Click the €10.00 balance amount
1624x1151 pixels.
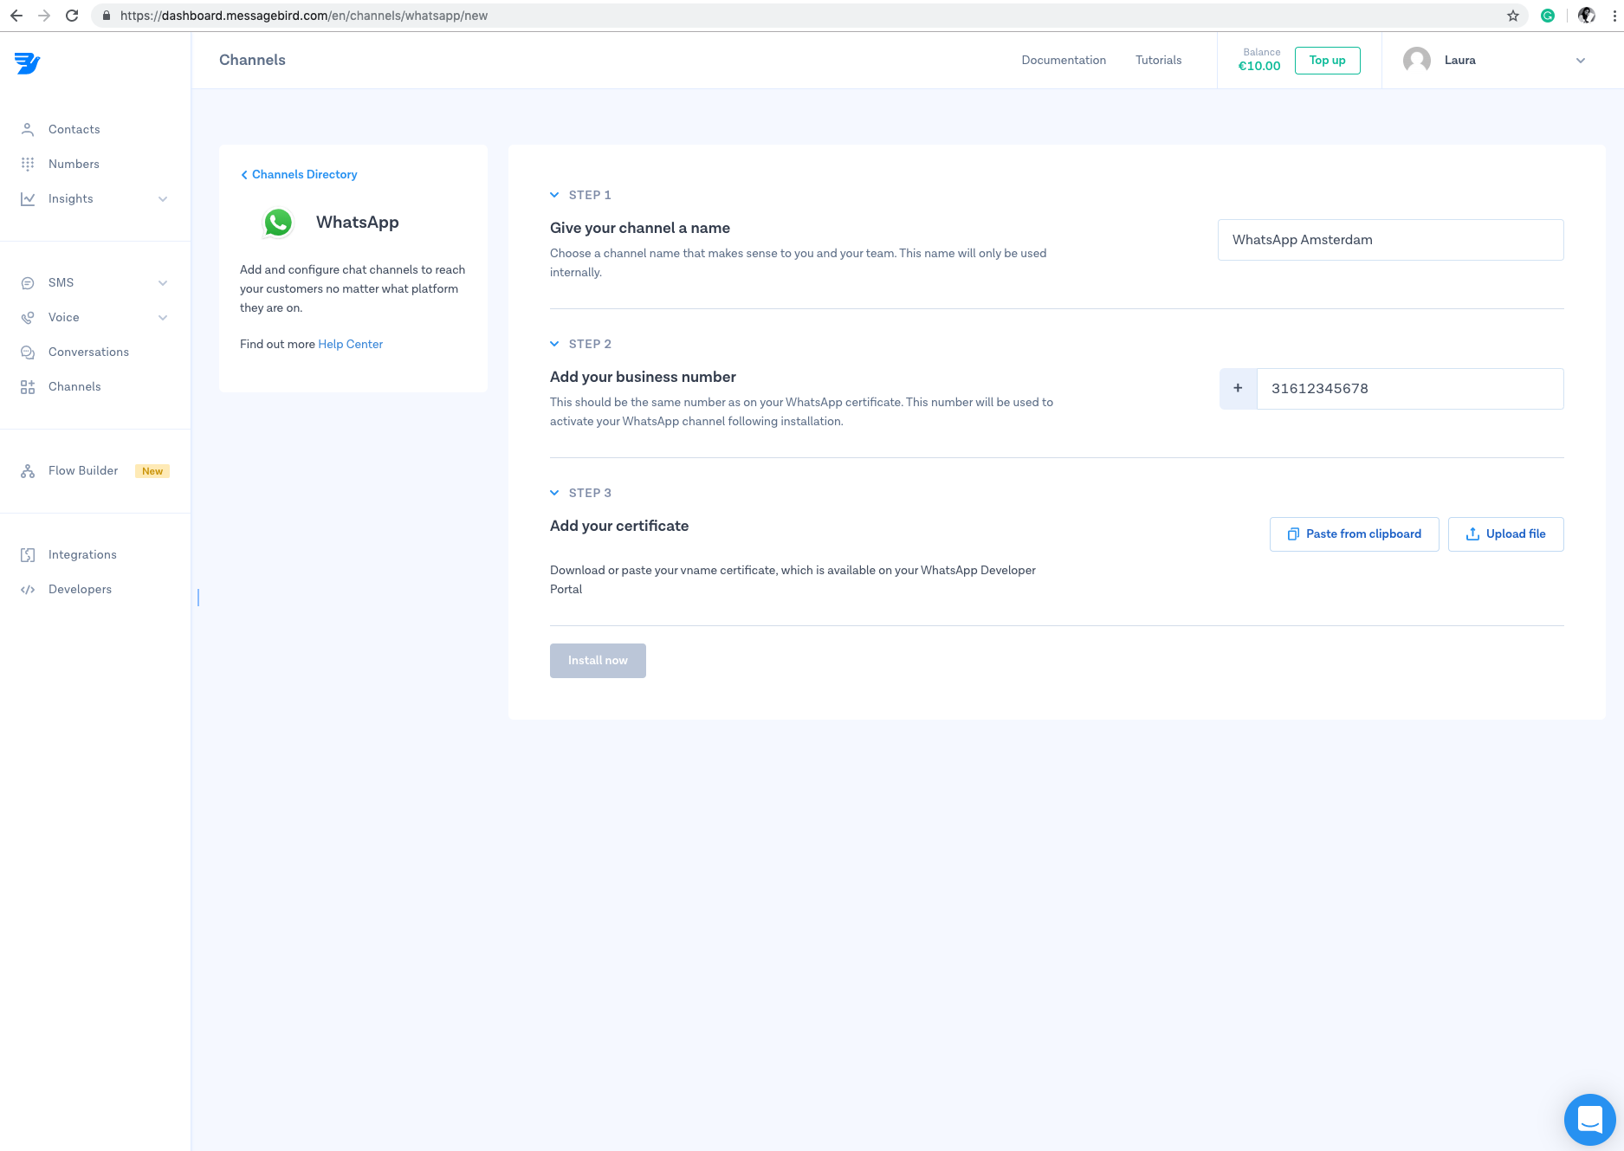[1258, 66]
